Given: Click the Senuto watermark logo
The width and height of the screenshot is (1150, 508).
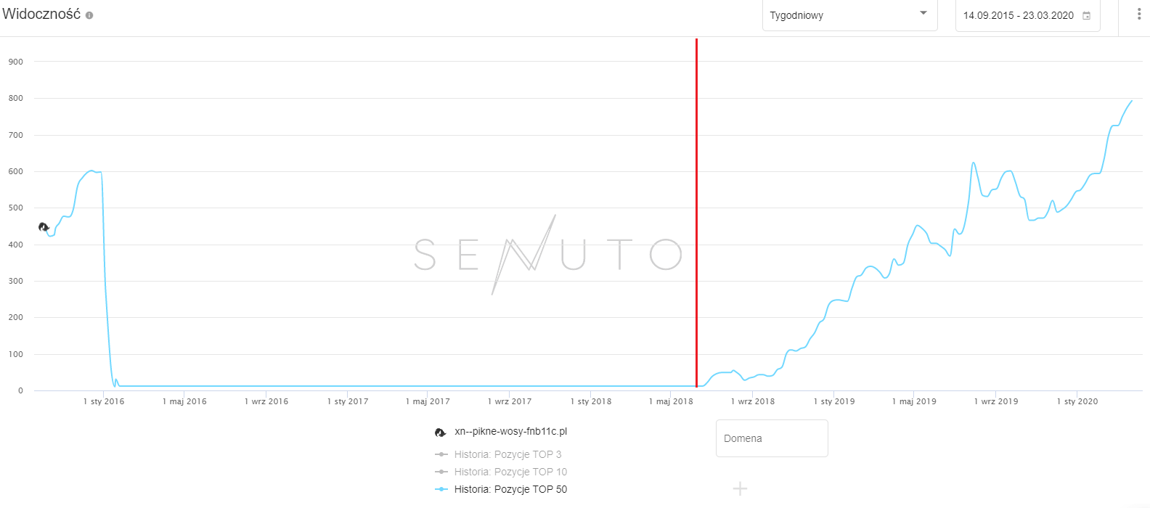Looking at the screenshot, I should point(548,254).
